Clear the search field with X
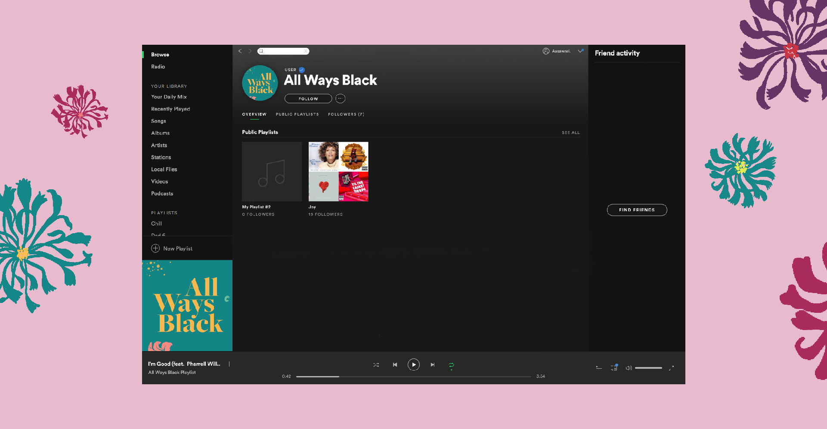 [x=306, y=51]
